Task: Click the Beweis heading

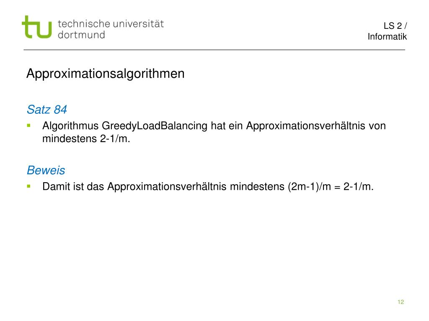Action: click(46, 171)
